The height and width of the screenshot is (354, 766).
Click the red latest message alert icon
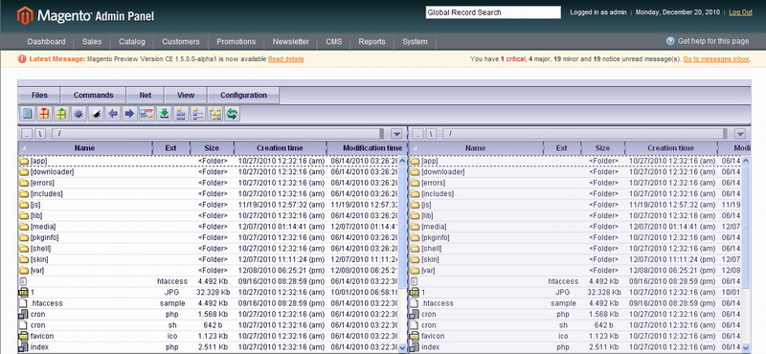click(22, 59)
